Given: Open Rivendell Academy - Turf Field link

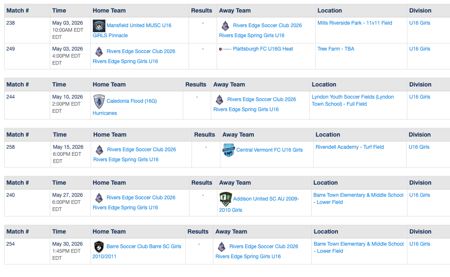Looking at the screenshot, I should [350, 147].
